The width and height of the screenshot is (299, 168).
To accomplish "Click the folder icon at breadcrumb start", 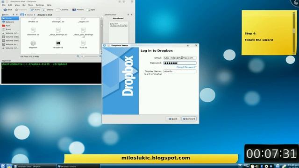I will pyautogui.click(x=22, y=14).
